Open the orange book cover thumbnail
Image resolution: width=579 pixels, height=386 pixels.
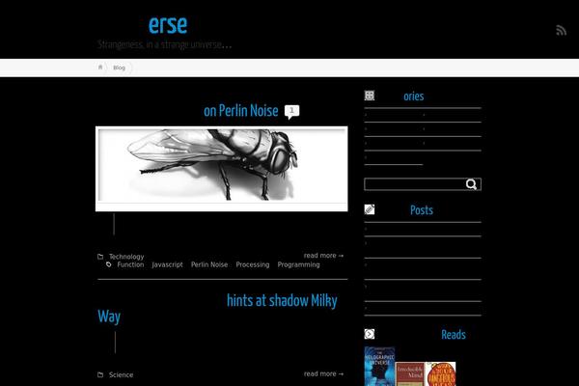[440, 373]
